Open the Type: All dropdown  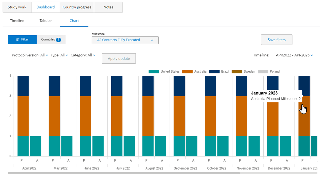point(59,55)
